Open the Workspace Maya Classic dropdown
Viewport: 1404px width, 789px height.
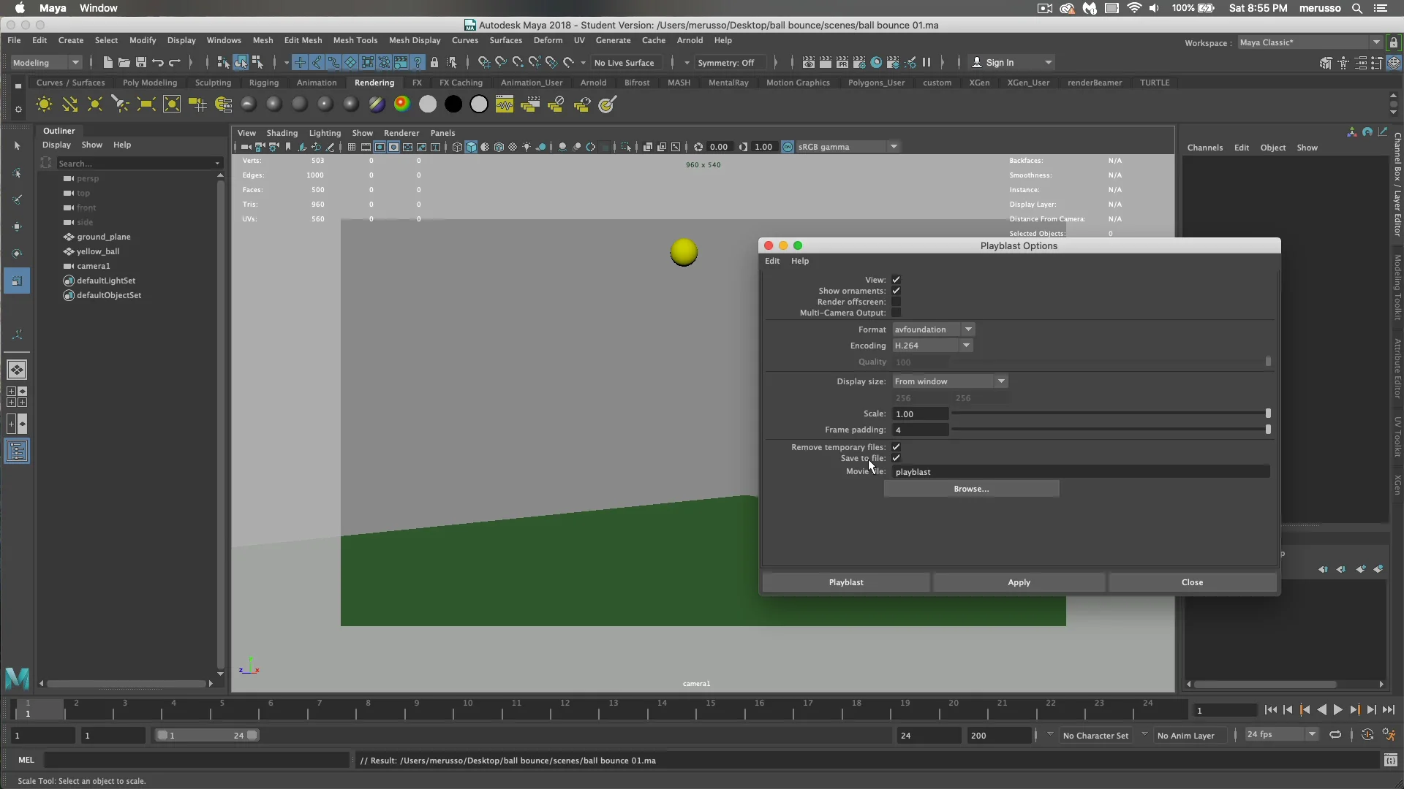click(1376, 42)
